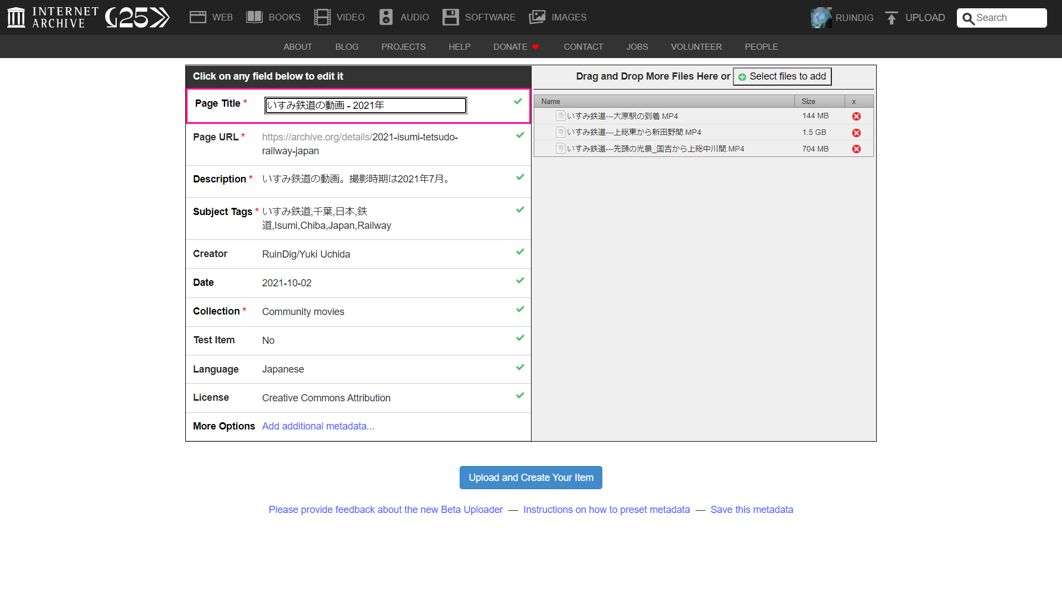Open the About menu item

(x=298, y=47)
